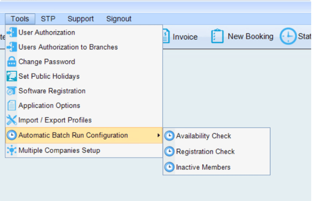Click the Set Public Holidays calendar icon
This screenshot has width=312, height=201.
point(11,76)
